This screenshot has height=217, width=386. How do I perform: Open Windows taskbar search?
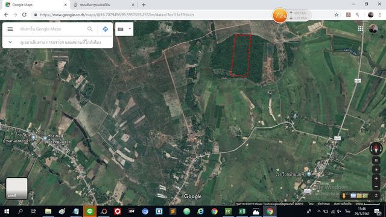point(21,212)
